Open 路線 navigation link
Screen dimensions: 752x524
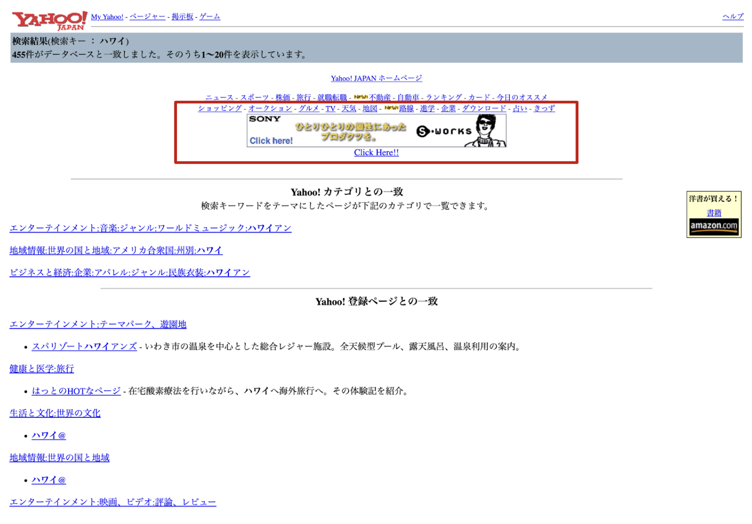click(406, 109)
